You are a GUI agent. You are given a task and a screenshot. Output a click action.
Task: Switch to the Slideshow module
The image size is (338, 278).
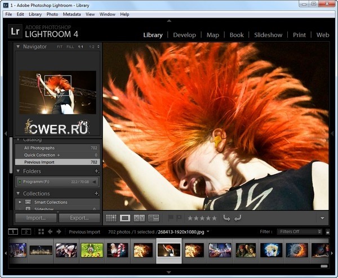[268, 35]
